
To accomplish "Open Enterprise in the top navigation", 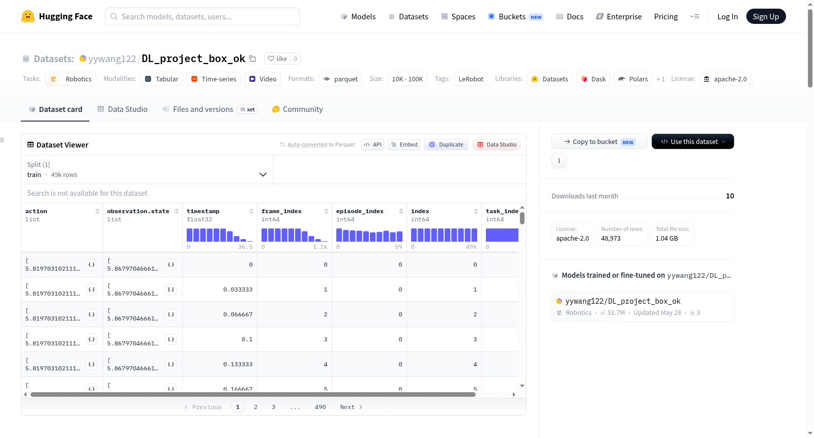I will click(619, 16).
